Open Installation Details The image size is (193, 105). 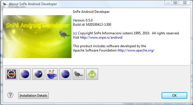coord(33,95)
